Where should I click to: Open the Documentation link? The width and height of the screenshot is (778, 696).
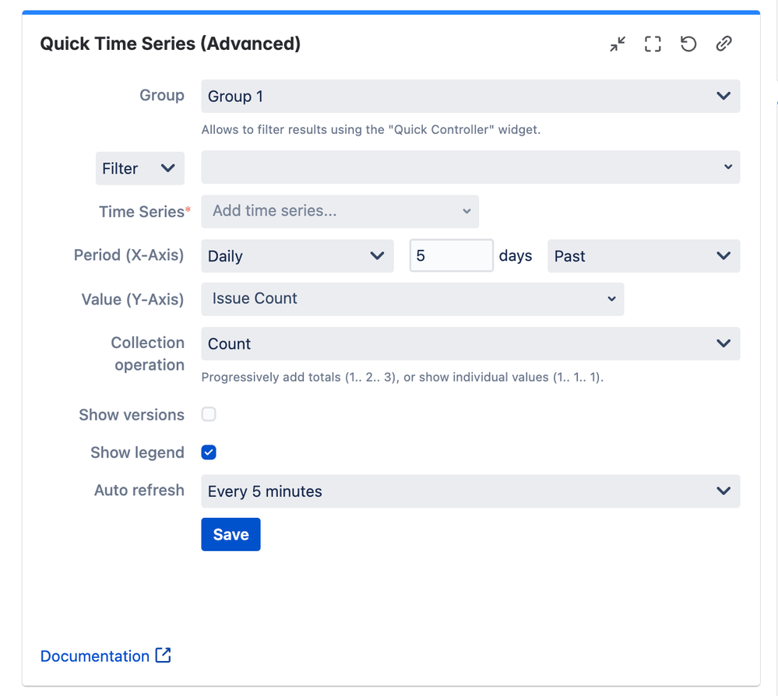pos(94,656)
